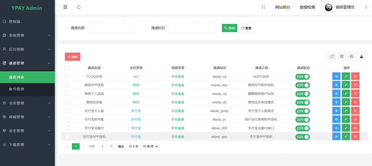Open the column filter icon above table

tap(341, 56)
